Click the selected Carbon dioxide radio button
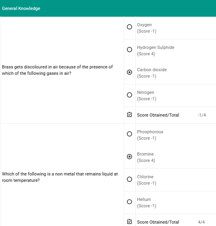This screenshot has height=226, width=216. pos(129,72)
